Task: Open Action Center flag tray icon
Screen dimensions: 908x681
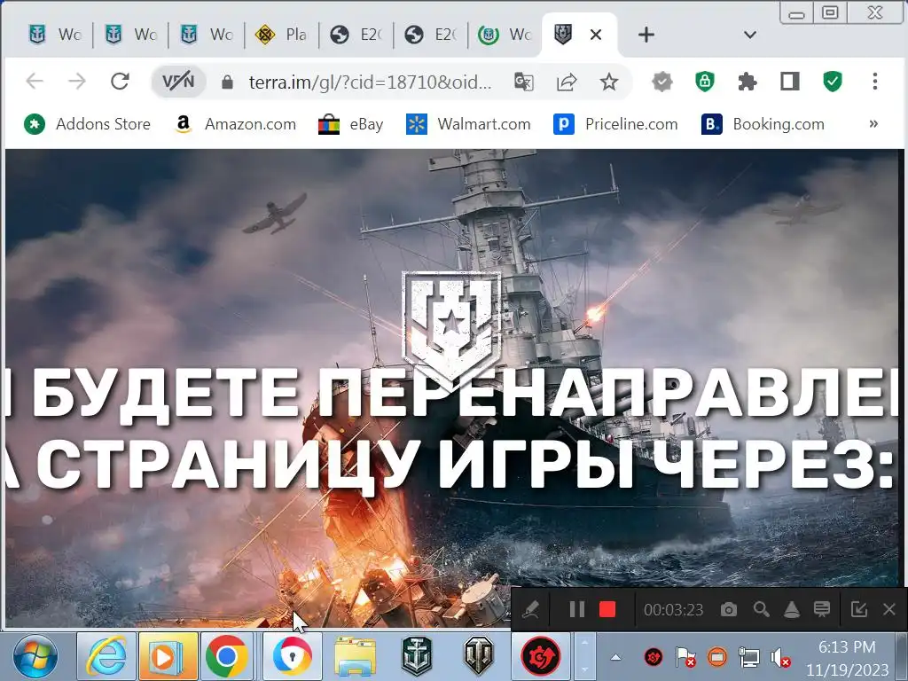Action: 685,657
